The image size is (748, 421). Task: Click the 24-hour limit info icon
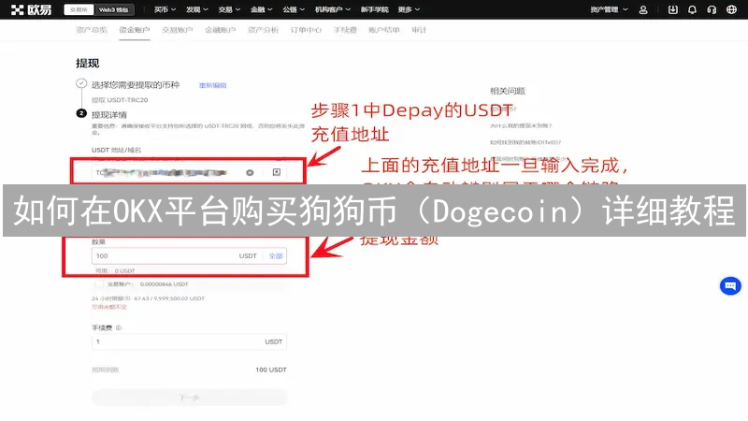tap(127, 298)
